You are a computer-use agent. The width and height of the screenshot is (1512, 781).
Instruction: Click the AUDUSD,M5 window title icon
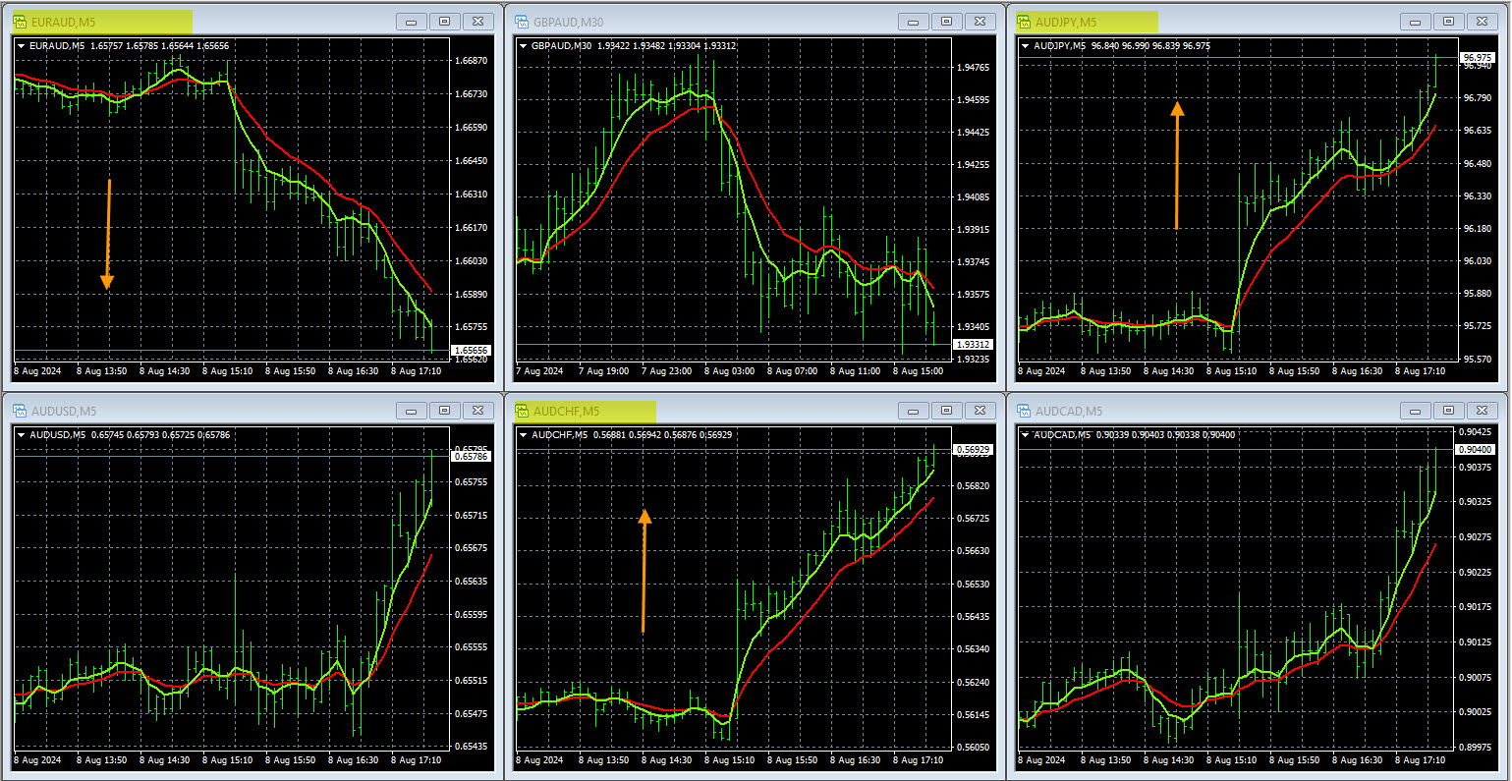tap(20, 411)
